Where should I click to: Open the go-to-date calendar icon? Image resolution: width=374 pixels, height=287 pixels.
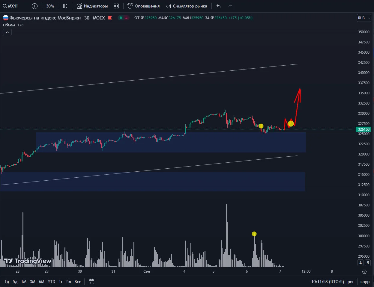point(91,282)
